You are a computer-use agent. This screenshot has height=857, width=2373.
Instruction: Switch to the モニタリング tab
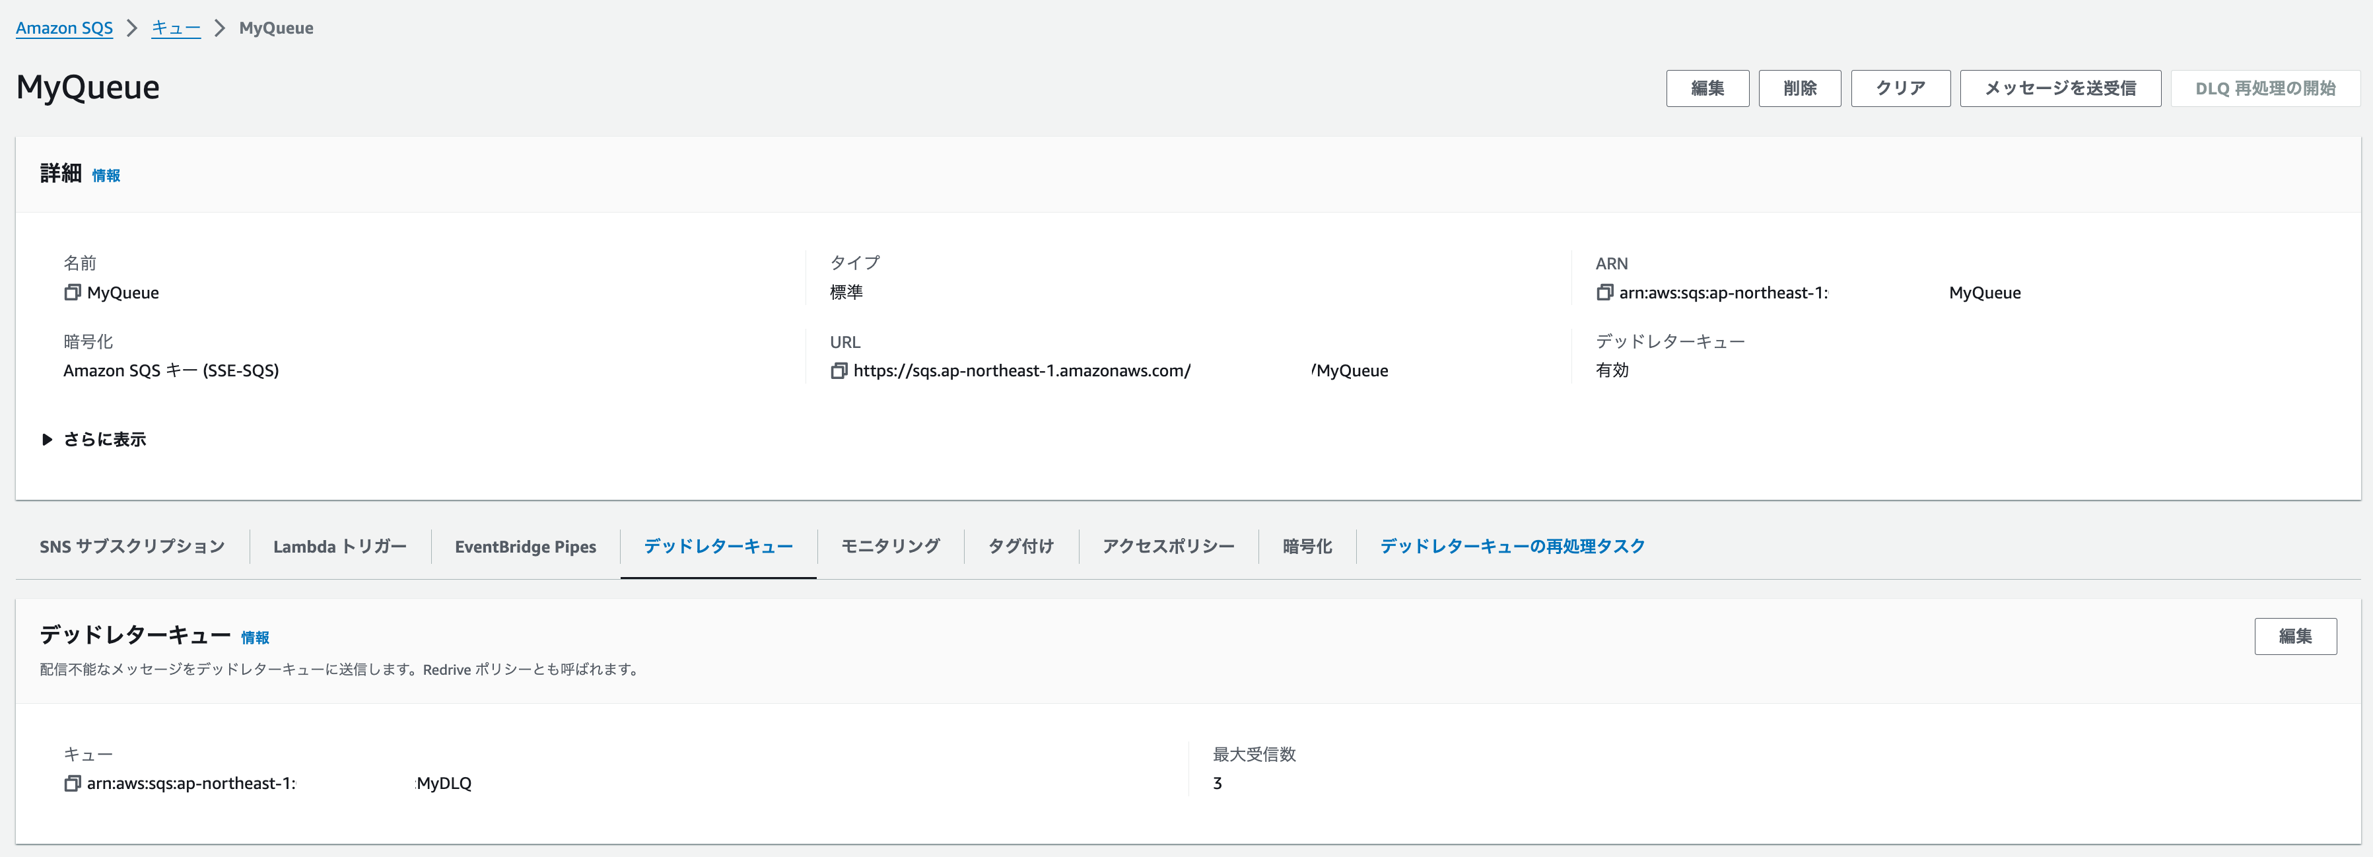pos(890,545)
